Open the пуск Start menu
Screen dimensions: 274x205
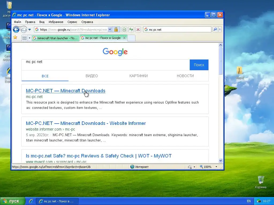pos(13,201)
